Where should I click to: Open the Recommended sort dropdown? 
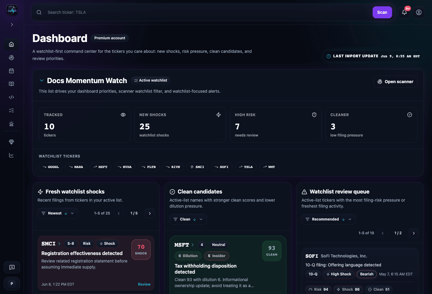tap(328, 219)
